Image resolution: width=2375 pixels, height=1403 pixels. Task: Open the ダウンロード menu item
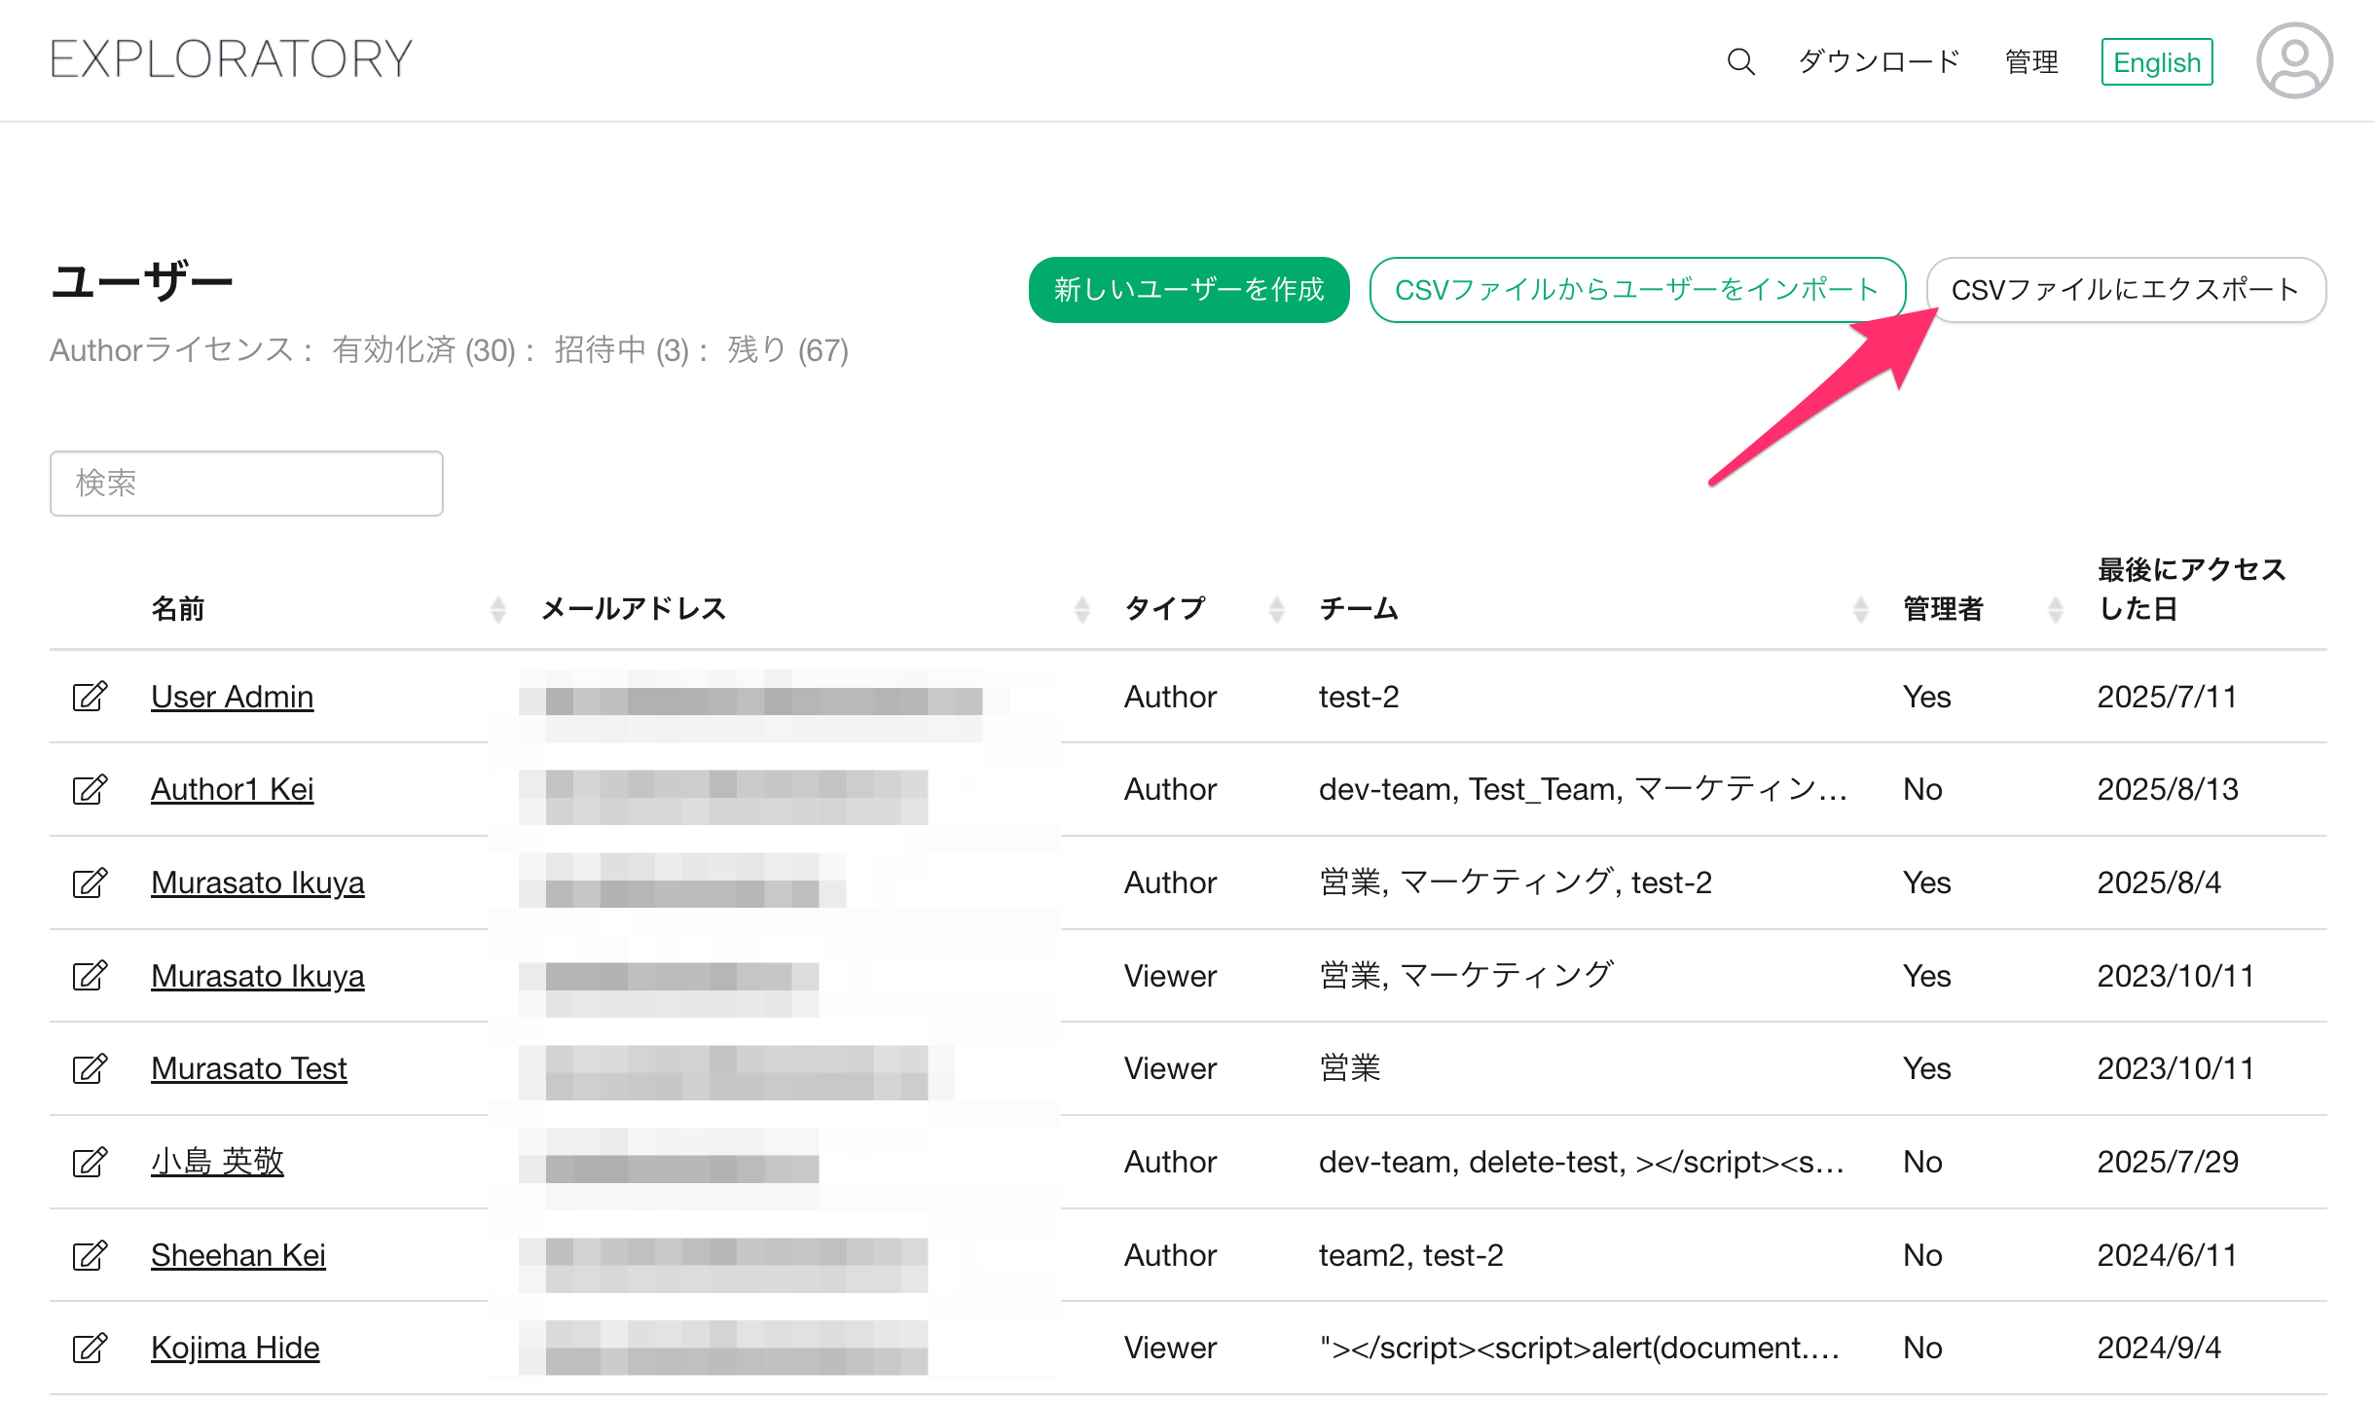coord(1878,62)
